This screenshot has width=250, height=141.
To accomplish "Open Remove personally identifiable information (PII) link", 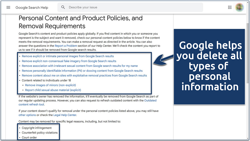I will click(78, 71).
